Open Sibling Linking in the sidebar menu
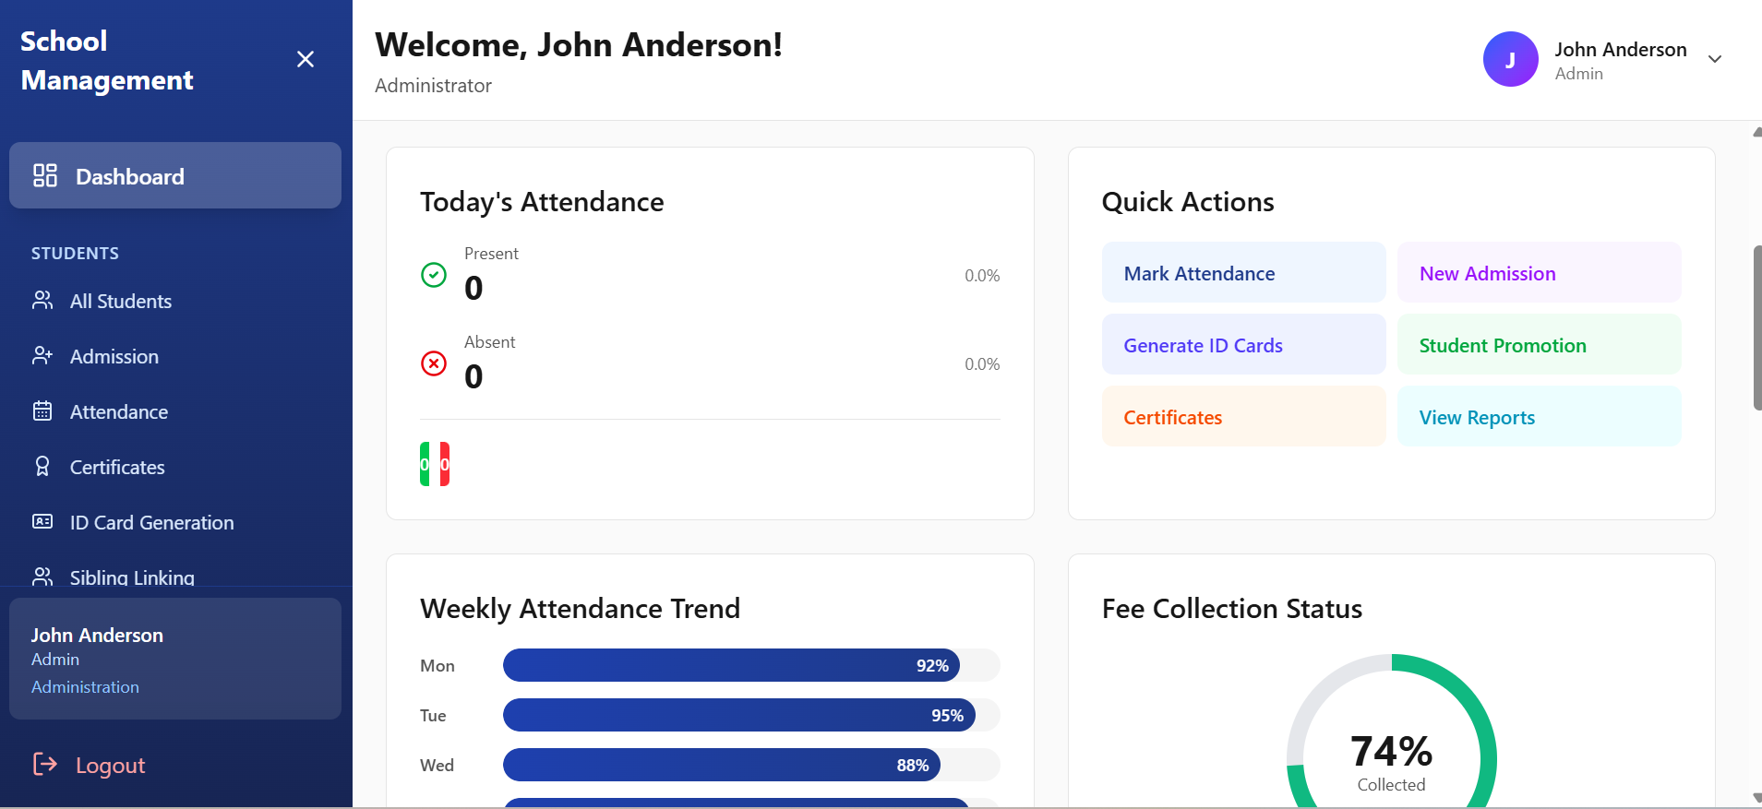This screenshot has height=809, width=1762. point(132,577)
